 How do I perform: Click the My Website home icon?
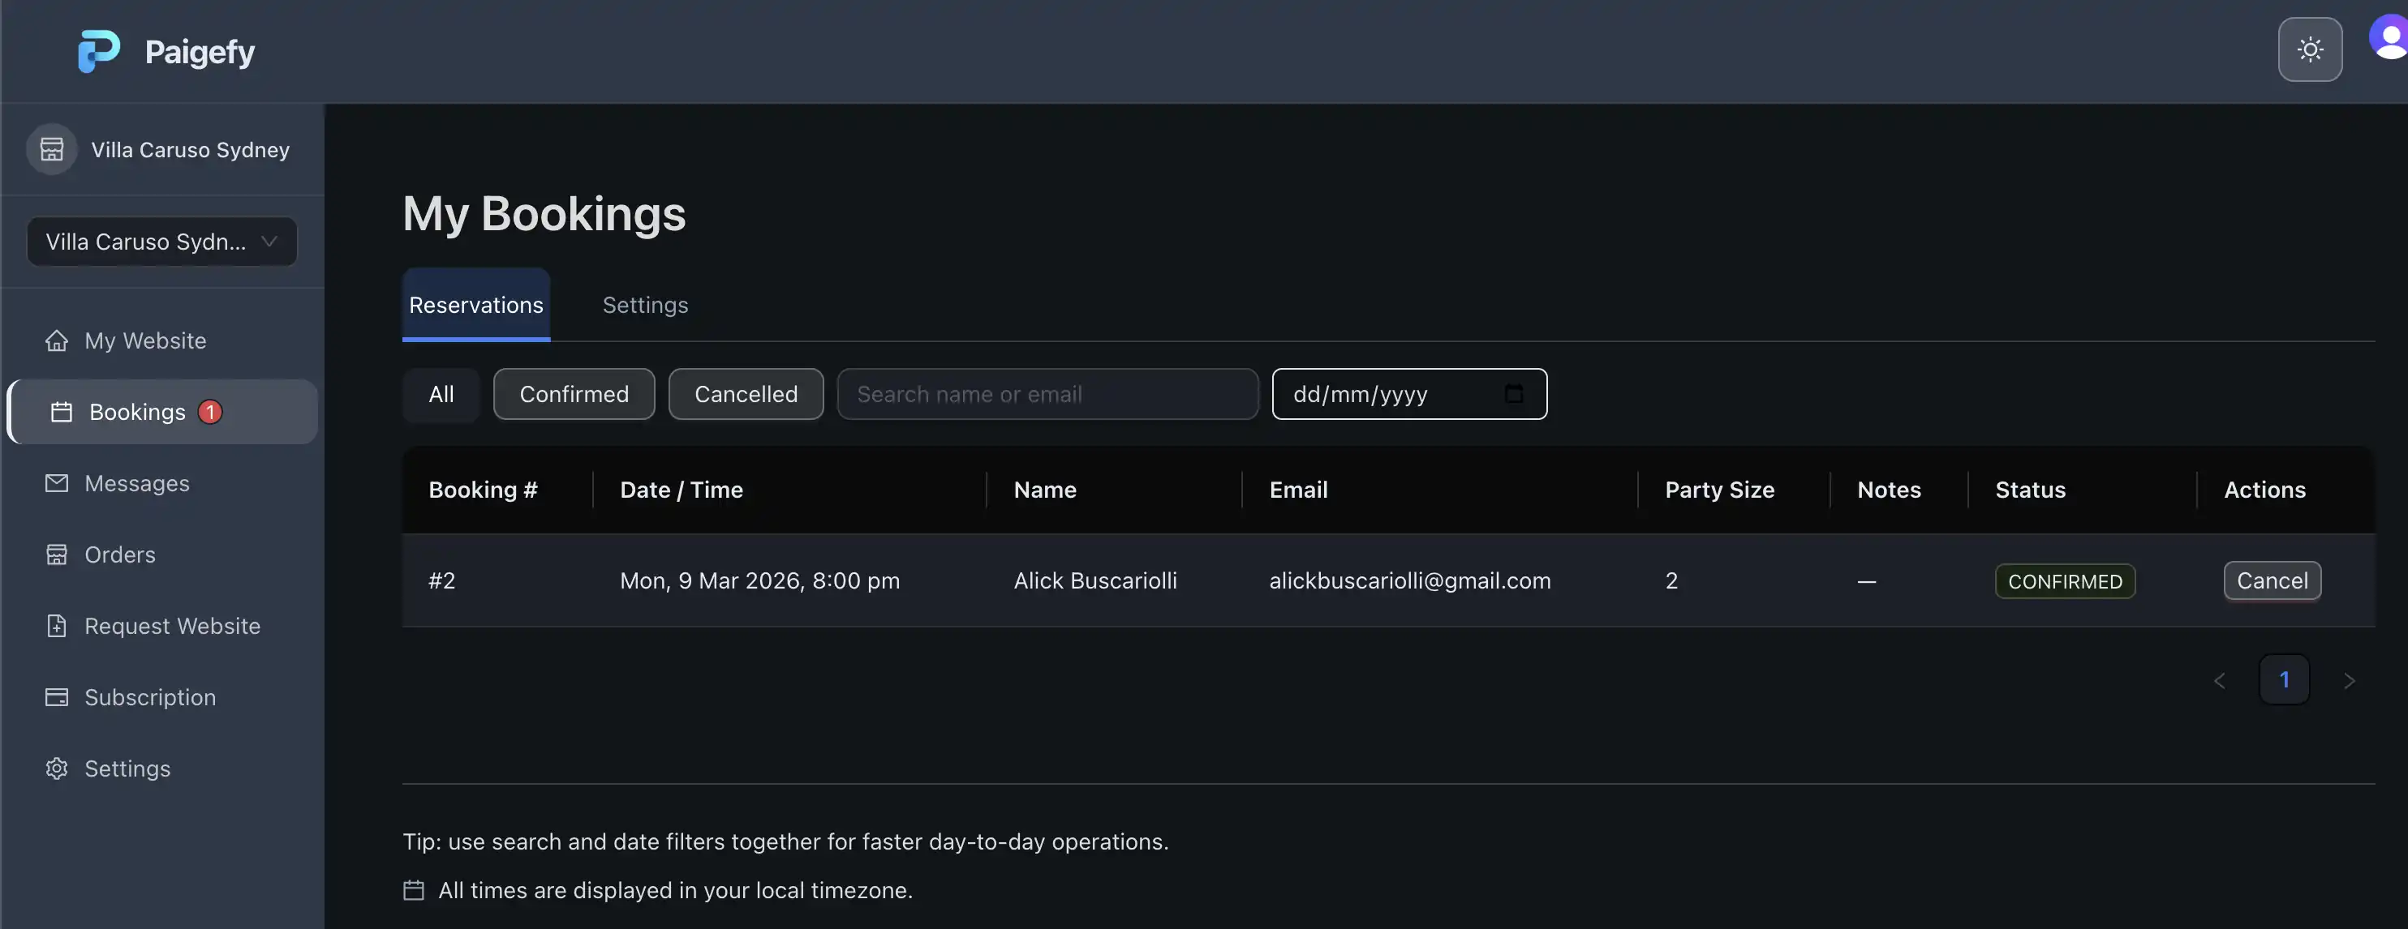57,340
